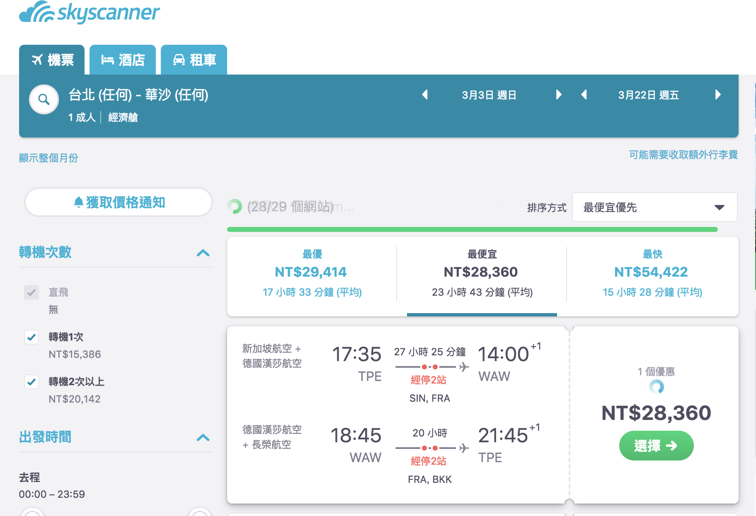Toggle 直飛 direct flight checkbox

pos(31,292)
